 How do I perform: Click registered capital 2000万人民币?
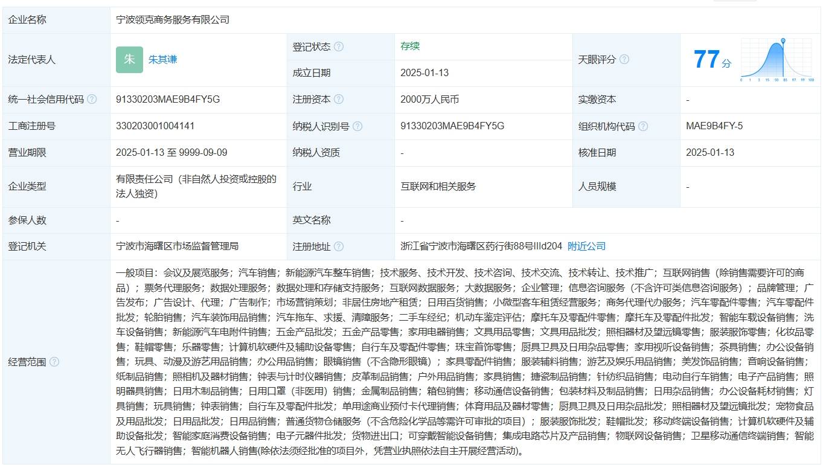pyautogui.click(x=430, y=100)
